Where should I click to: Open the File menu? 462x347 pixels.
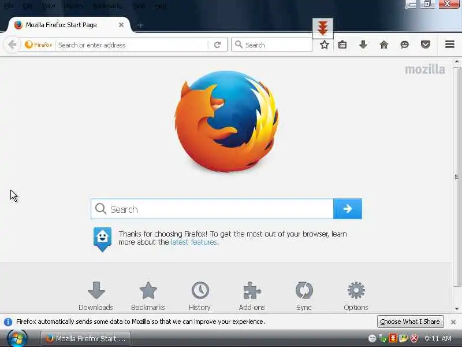pyautogui.click(x=9, y=6)
